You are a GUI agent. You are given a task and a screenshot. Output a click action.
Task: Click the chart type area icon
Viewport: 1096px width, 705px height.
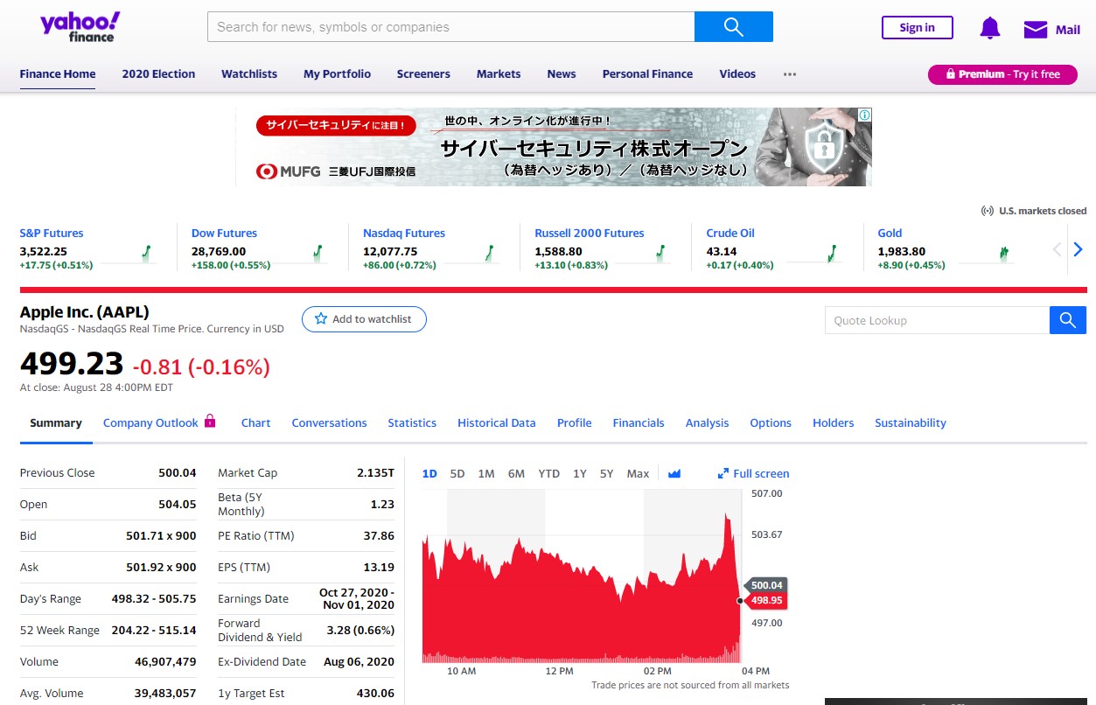pyautogui.click(x=674, y=473)
